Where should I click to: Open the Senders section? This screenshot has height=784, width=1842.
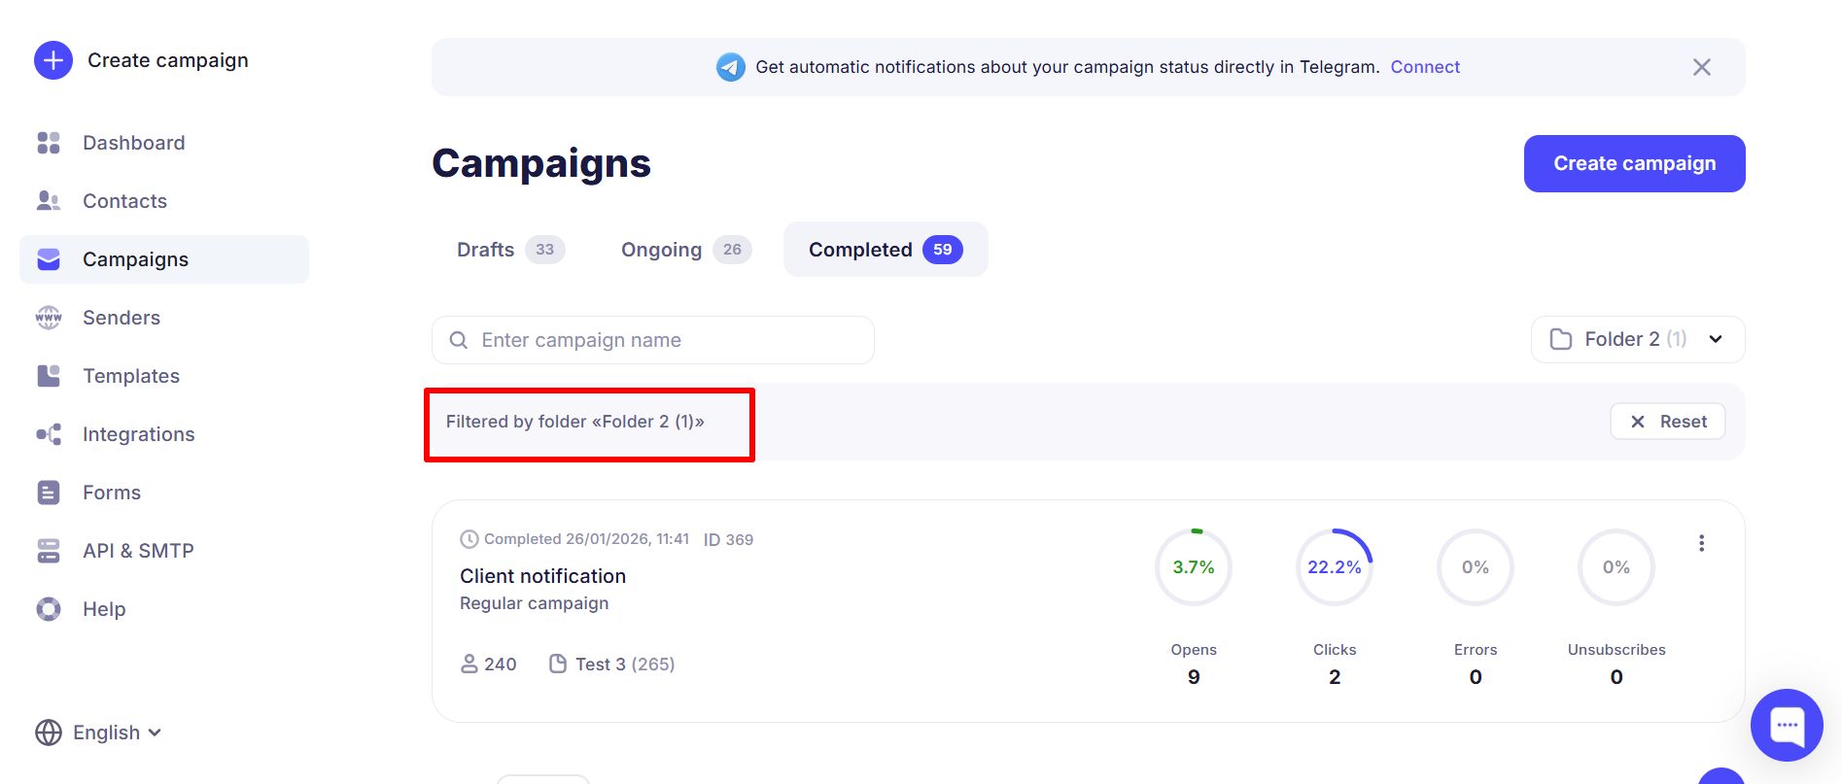[x=121, y=318]
